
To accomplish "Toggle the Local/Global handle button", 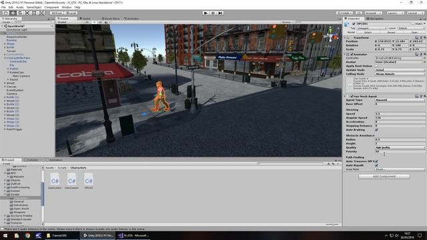I will [71, 13].
